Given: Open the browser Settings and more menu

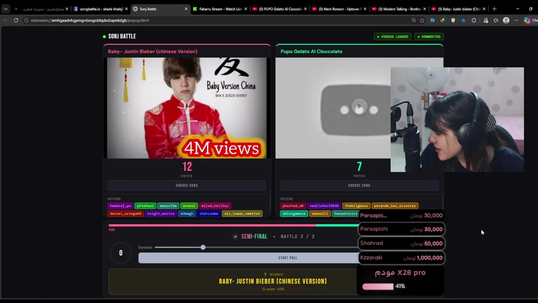Looking at the screenshot, I should (517, 20).
